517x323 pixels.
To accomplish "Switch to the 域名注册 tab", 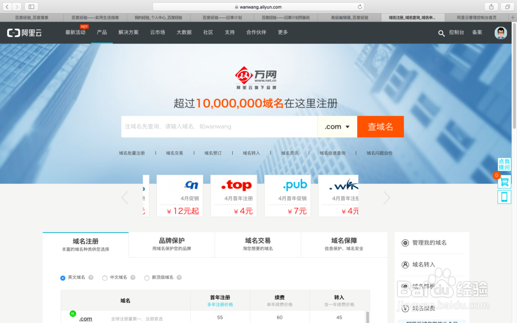I will coord(86,245).
